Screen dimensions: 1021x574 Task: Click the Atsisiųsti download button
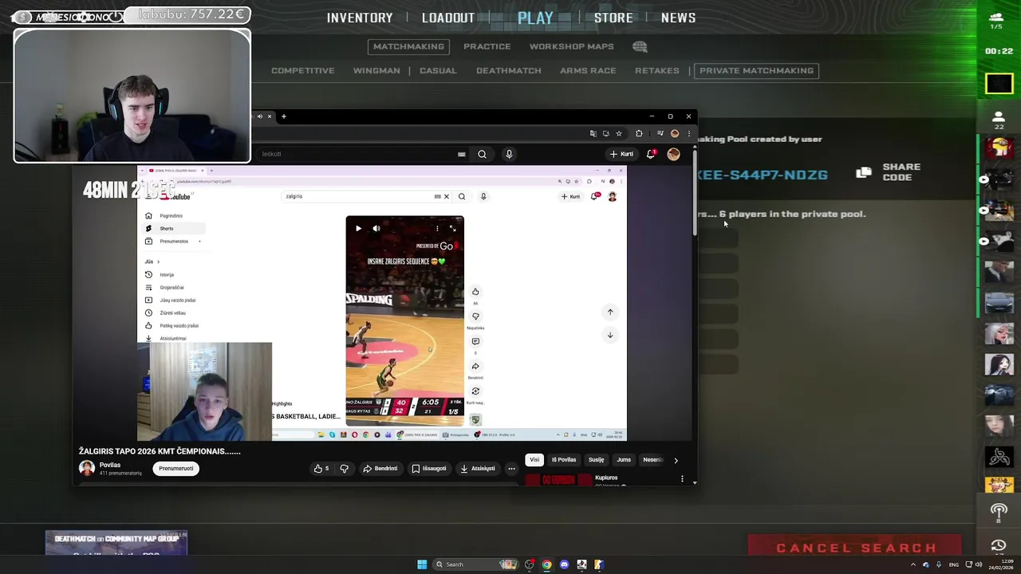(x=478, y=469)
